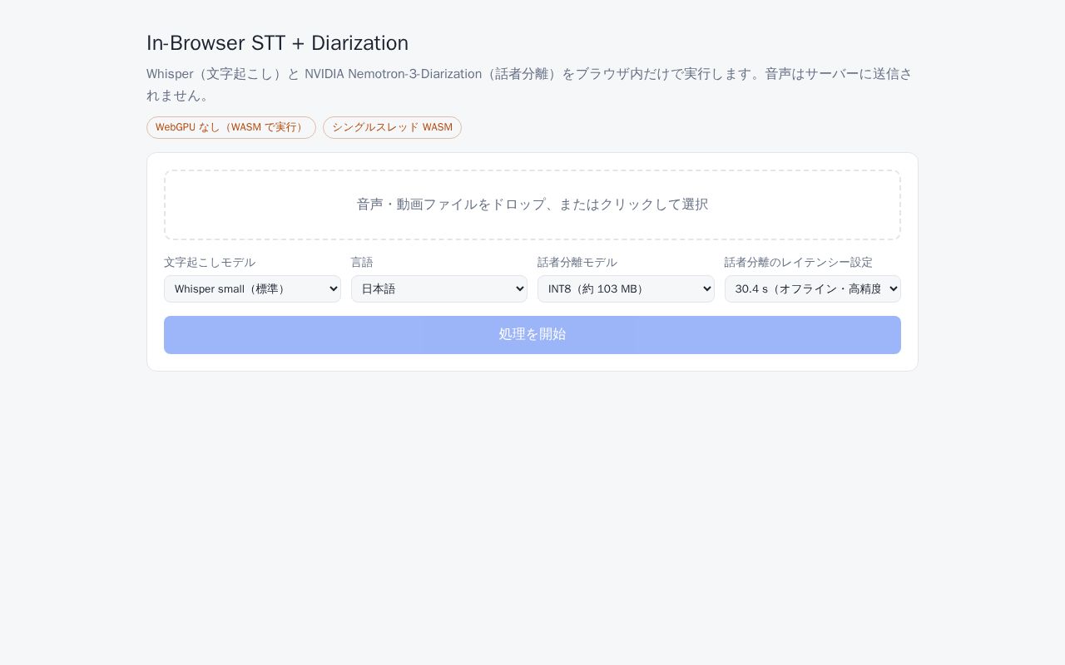Open the 話者分離のレイテンシー設定 30.4 s dropdown
1065x665 pixels.
813,288
